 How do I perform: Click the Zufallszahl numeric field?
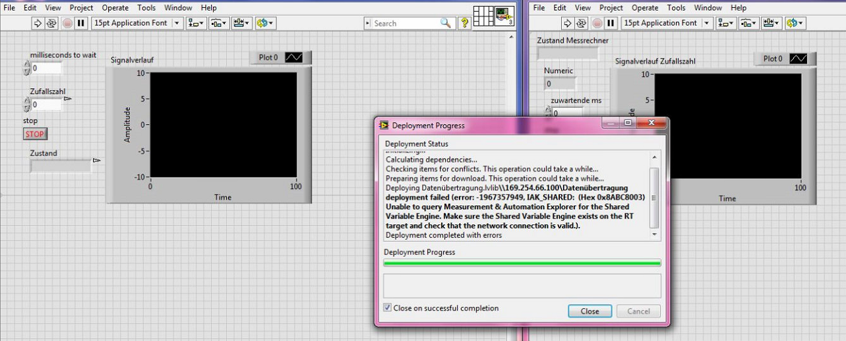coord(46,105)
